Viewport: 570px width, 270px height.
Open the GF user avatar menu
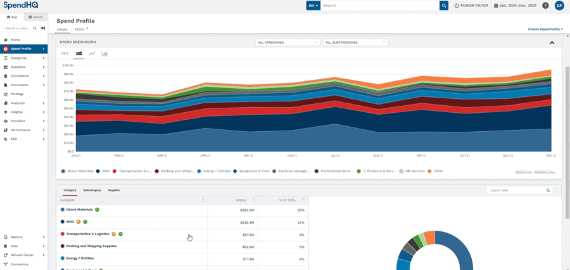coord(559,6)
